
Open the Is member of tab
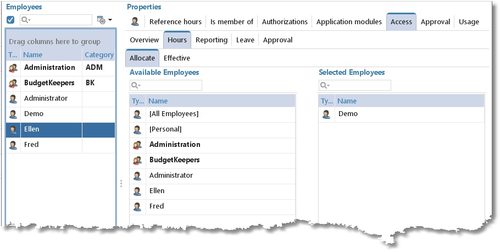(x=232, y=21)
